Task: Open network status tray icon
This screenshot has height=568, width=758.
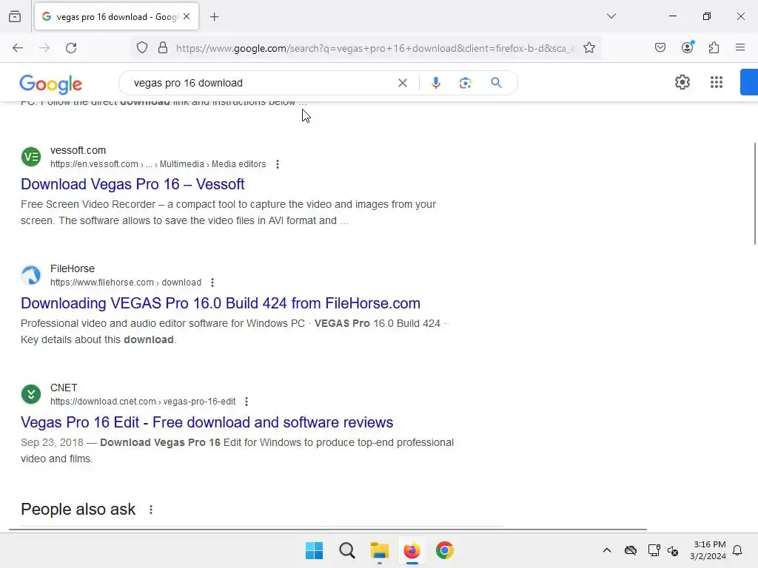Action: click(654, 550)
